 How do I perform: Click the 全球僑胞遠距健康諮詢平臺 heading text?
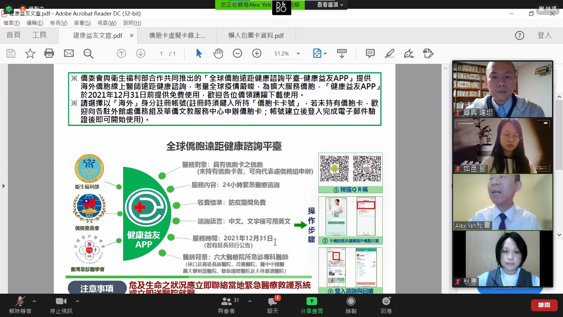tap(224, 146)
